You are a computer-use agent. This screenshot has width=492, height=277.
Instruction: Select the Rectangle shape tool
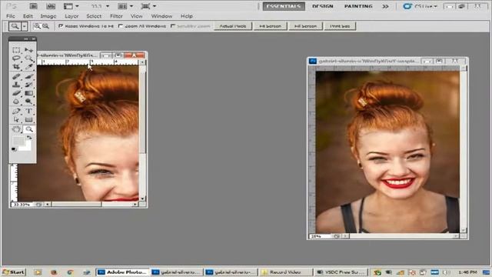[29, 119]
